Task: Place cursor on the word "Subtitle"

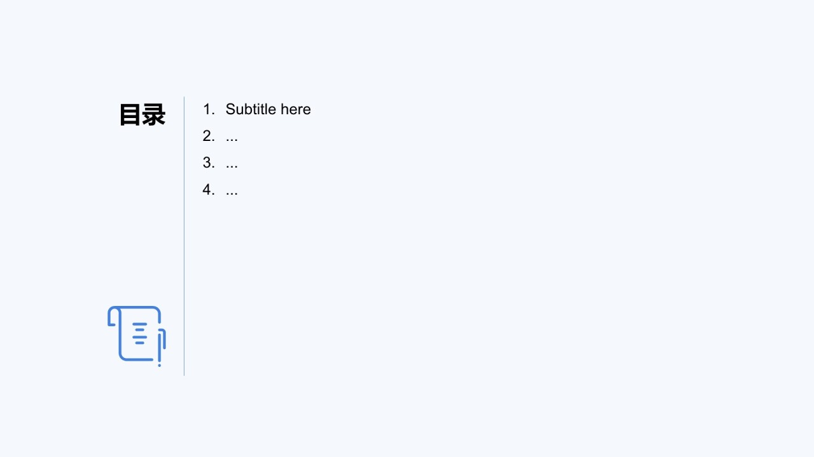Action: (251, 109)
